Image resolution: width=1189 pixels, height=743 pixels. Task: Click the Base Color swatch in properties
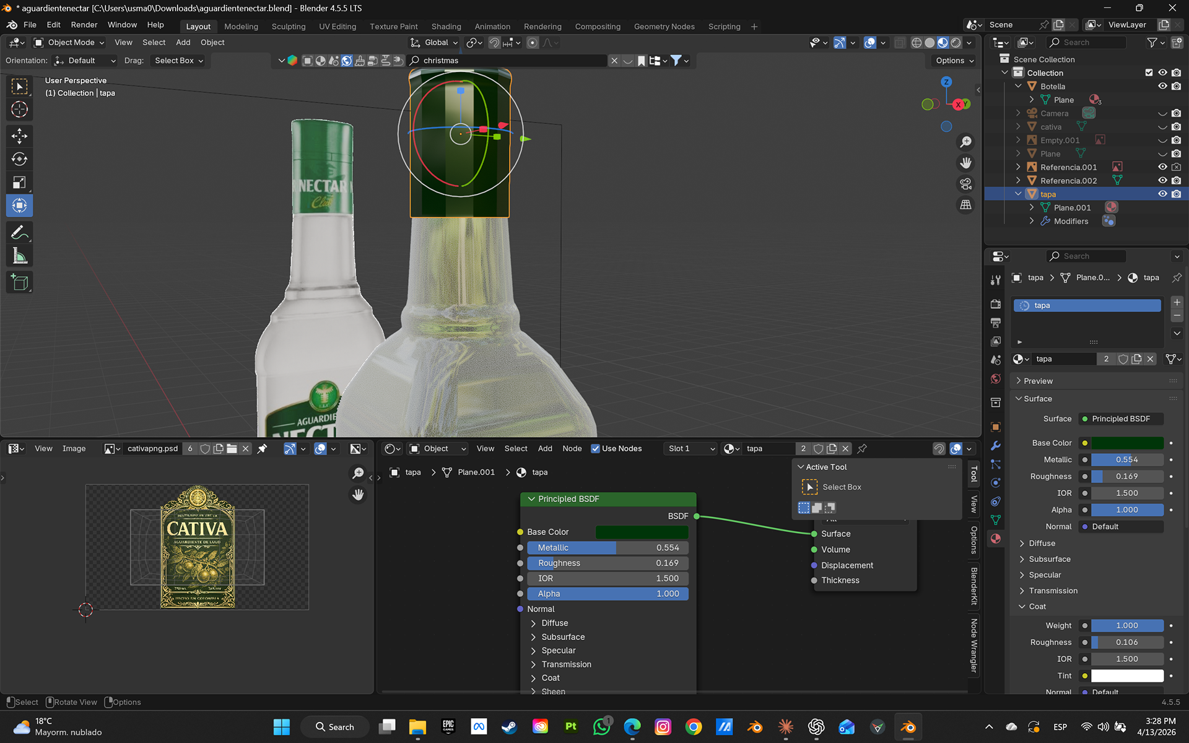tap(1126, 443)
